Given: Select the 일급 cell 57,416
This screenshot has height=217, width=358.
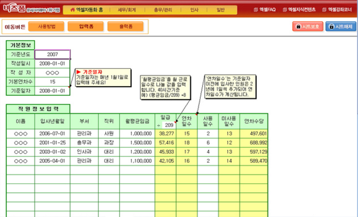Looking at the screenshot, I should click(x=166, y=143).
